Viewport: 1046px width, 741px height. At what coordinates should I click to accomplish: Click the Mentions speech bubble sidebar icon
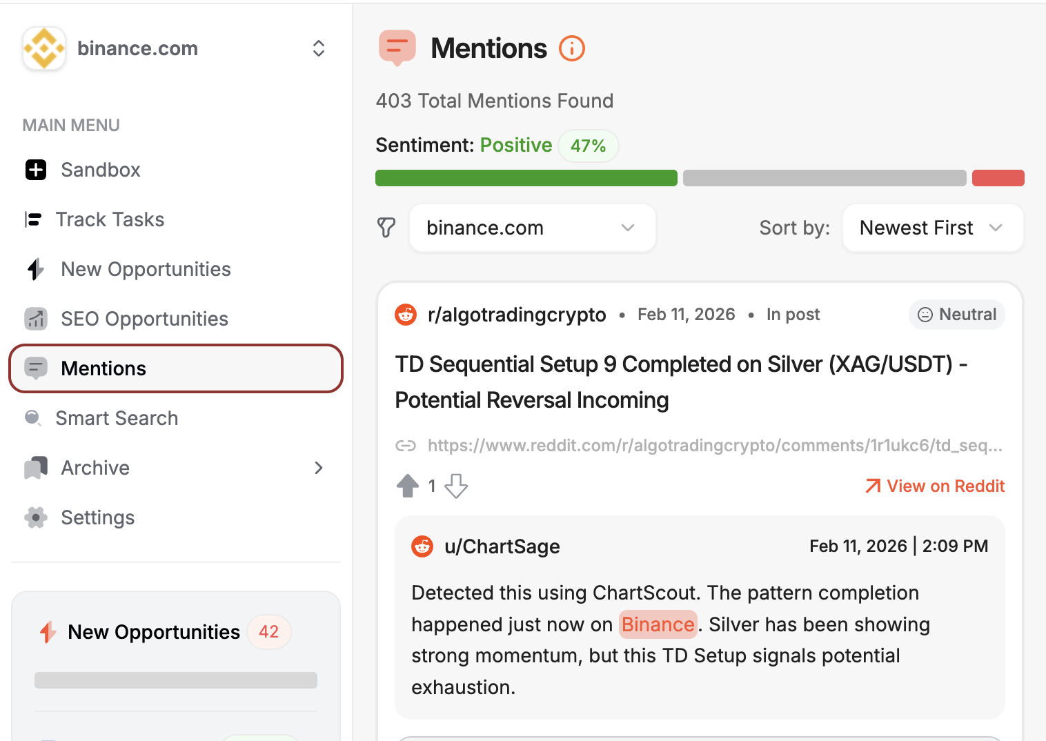click(36, 368)
